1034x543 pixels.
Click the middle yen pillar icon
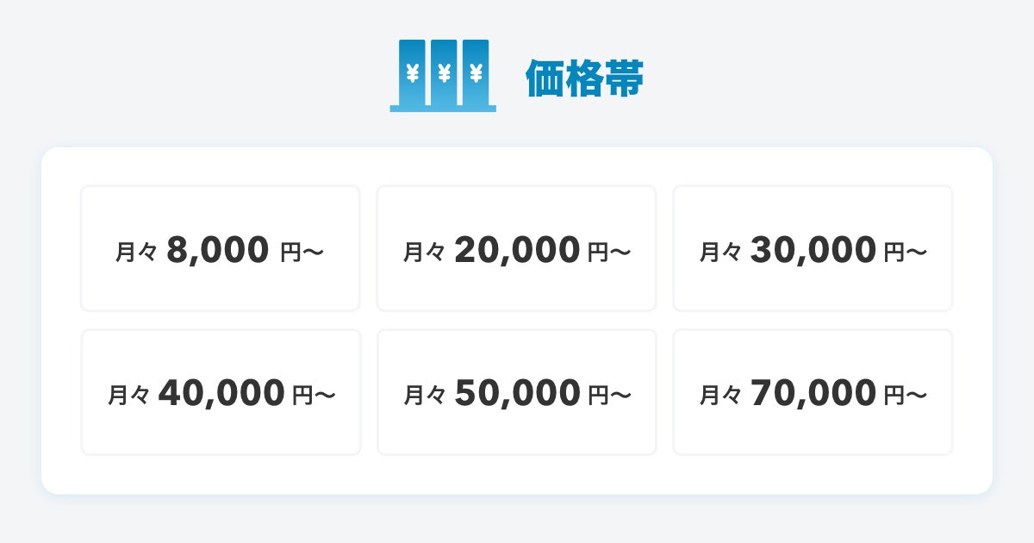(444, 73)
